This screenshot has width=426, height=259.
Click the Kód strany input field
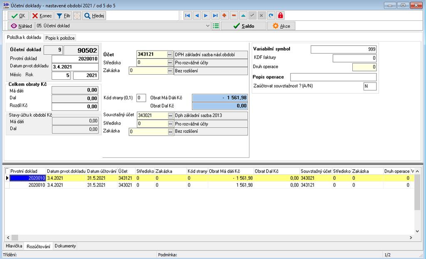point(141,98)
